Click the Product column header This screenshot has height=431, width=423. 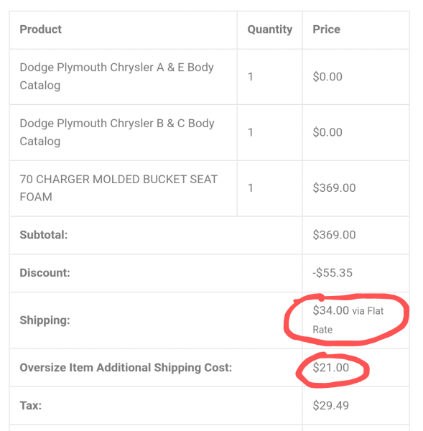pos(41,29)
